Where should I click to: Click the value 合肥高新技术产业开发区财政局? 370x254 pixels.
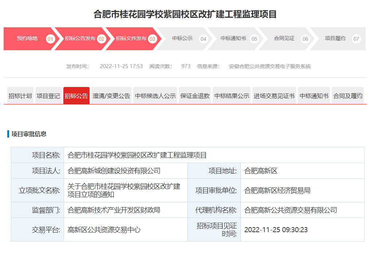(x=114, y=210)
